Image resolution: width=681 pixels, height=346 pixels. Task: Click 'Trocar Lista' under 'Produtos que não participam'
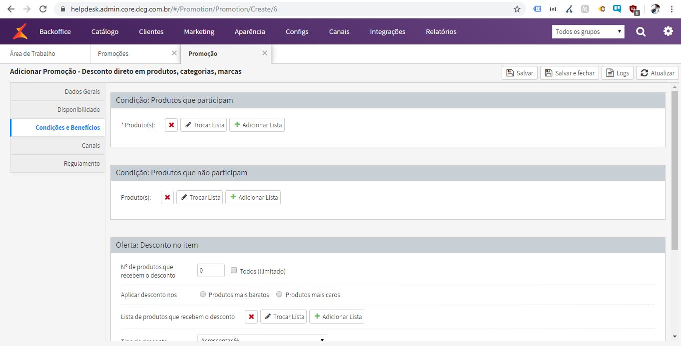click(200, 197)
